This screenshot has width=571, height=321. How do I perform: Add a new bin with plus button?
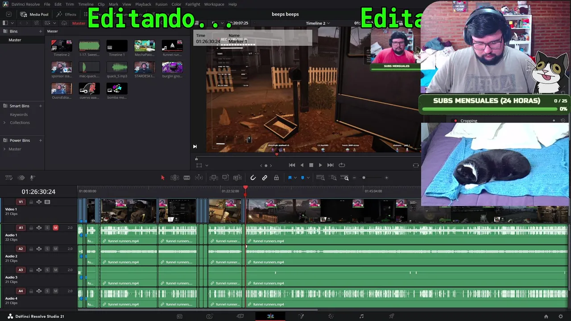[x=40, y=31]
